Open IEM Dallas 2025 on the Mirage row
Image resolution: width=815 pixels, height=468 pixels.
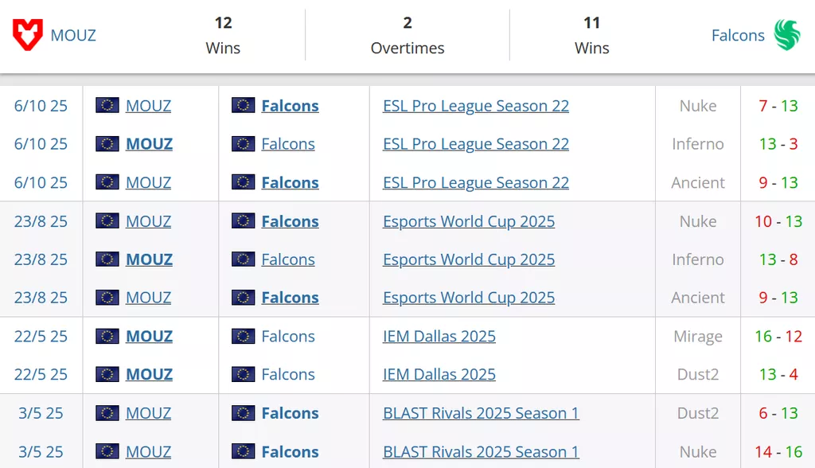[x=439, y=336]
